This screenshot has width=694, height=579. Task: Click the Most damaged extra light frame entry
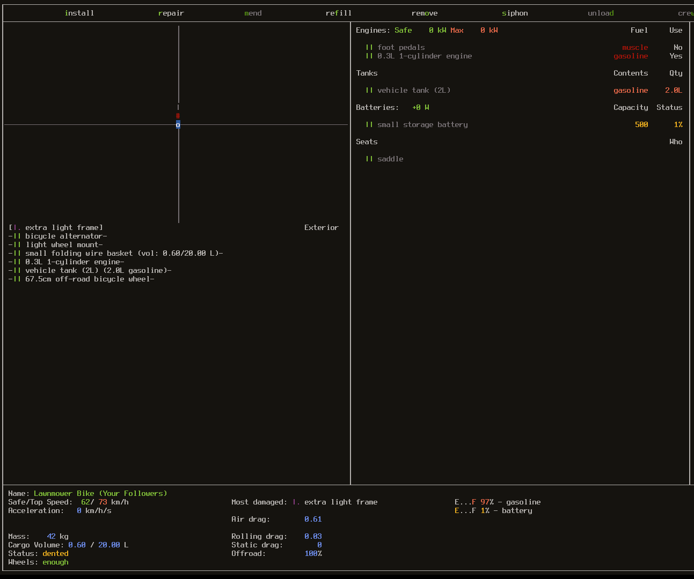tap(304, 502)
